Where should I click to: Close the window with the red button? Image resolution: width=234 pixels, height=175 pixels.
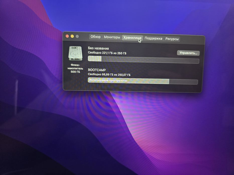[x=67, y=36]
